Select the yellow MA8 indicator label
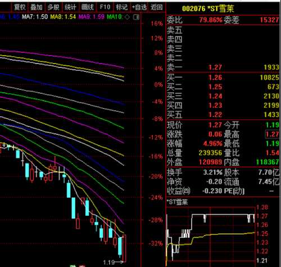The image size is (281, 267). (63, 17)
